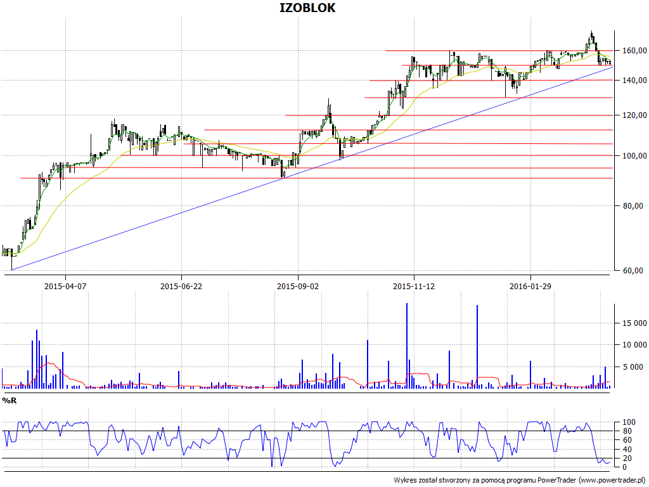
Task: Select the 2015-11-12 date label
Action: [414, 286]
